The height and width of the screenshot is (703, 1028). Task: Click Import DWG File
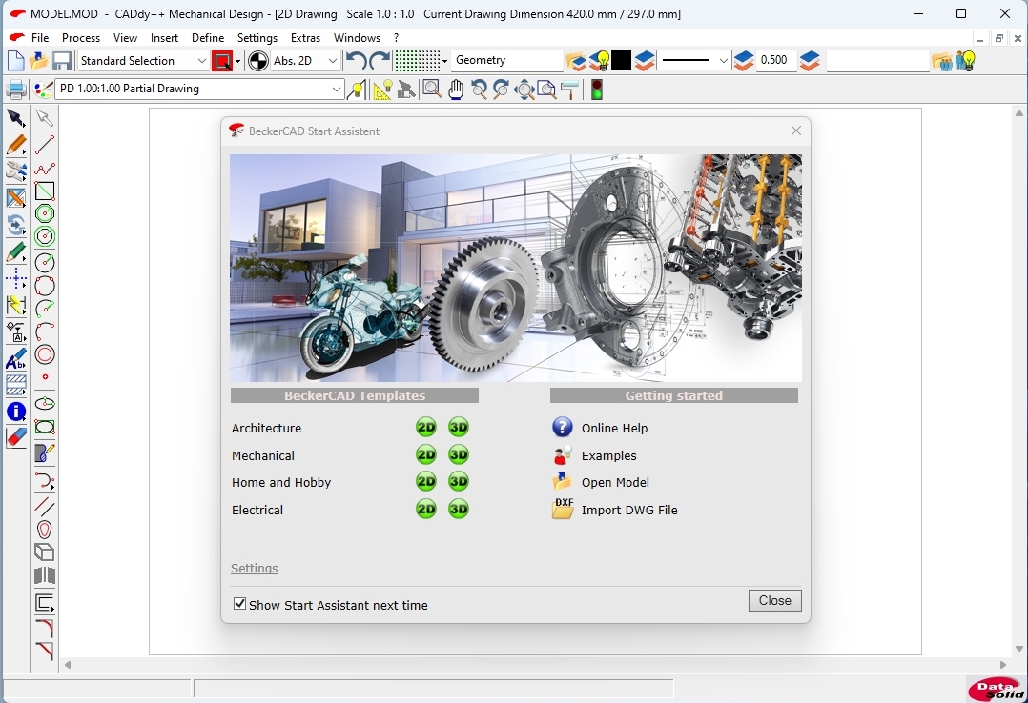(629, 510)
